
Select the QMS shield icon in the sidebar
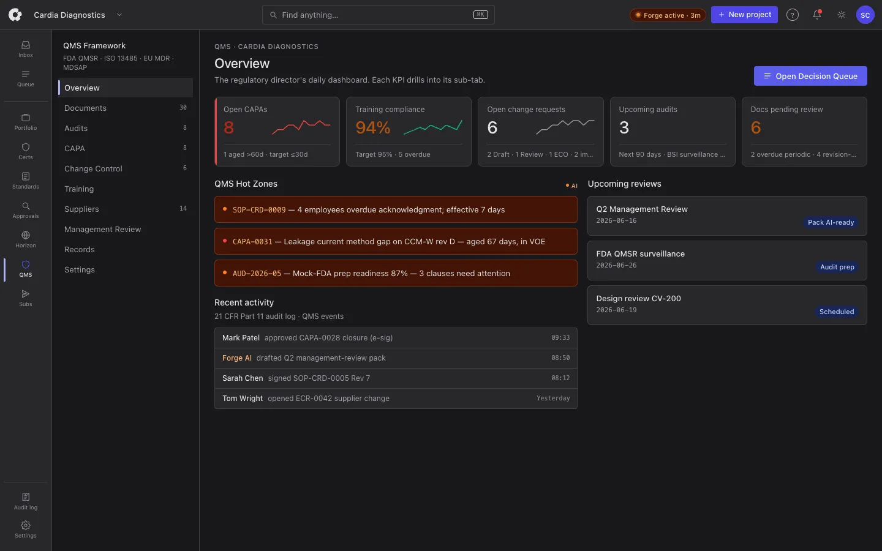pos(26,269)
